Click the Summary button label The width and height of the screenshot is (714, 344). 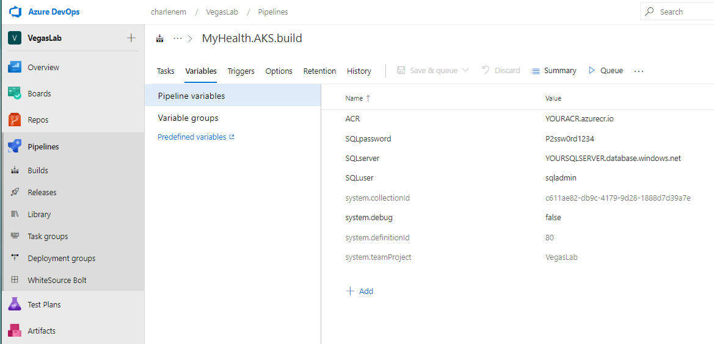pyautogui.click(x=560, y=70)
